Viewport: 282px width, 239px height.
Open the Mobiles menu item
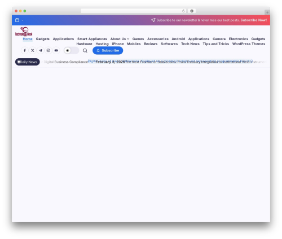pyautogui.click(x=134, y=44)
